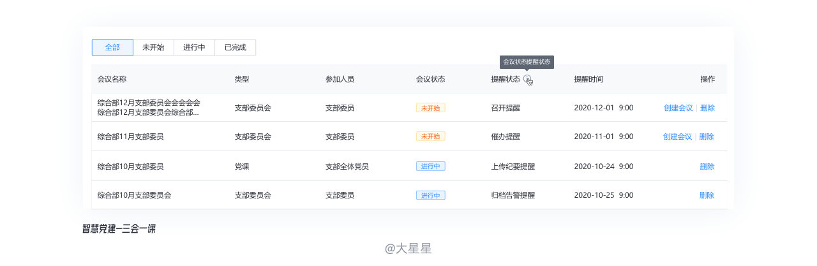Click the 进行中 status tag for 上传纪要提醒
The height and width of the screenshot is (266, 817).
[x=430, y=166]
